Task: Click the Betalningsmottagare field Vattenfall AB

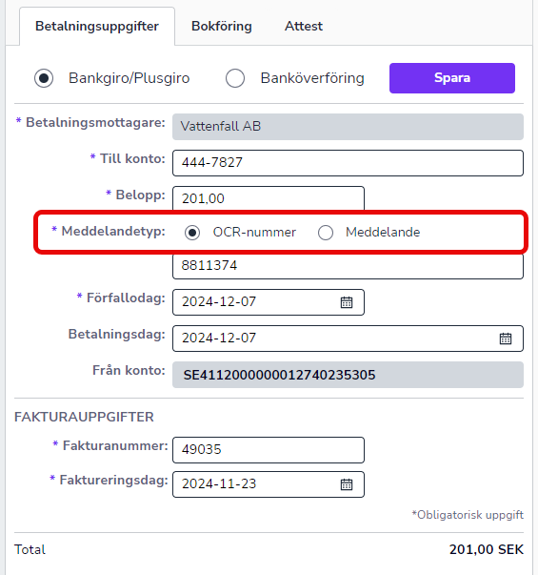Action: [348, 127]
